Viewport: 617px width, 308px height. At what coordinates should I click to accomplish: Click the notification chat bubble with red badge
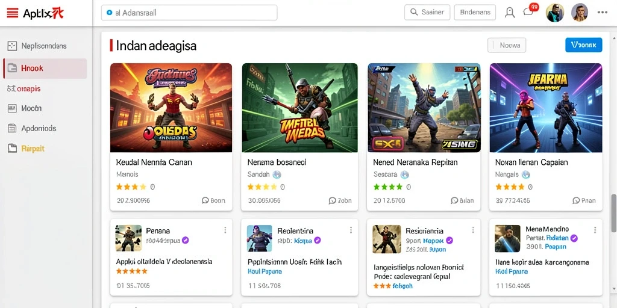point(530,11)
